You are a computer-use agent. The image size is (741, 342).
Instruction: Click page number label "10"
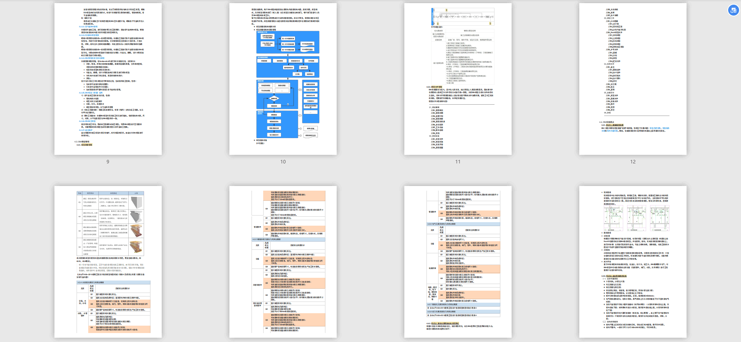point(283,161)
